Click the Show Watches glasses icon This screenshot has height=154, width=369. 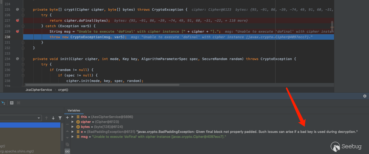67,151
